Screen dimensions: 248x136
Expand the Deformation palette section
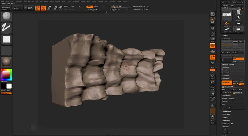click(x=227, y=133)
